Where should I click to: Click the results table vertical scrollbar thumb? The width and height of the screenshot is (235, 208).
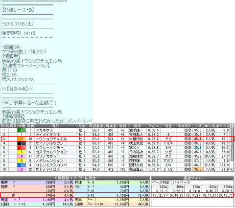click(232, 144)
